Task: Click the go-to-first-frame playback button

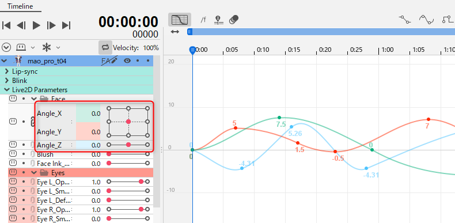Action: pos(6,25)
